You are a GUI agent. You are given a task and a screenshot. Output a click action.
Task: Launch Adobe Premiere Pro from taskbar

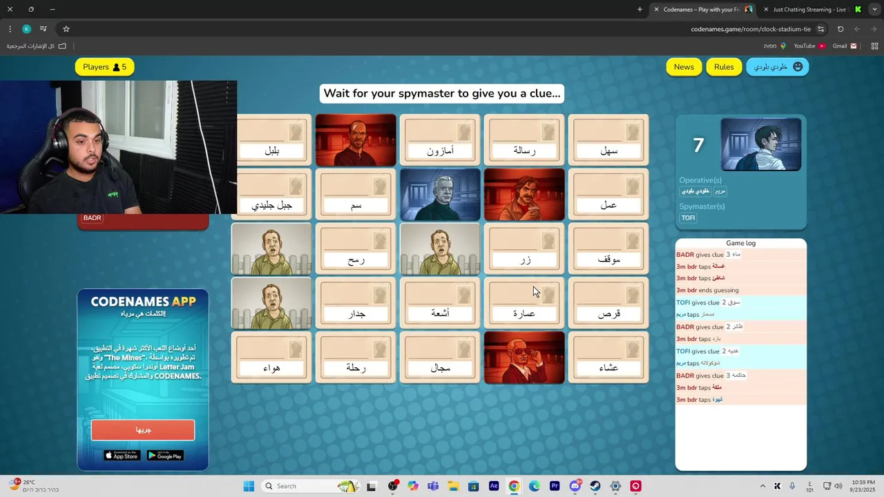click(555, 486)
